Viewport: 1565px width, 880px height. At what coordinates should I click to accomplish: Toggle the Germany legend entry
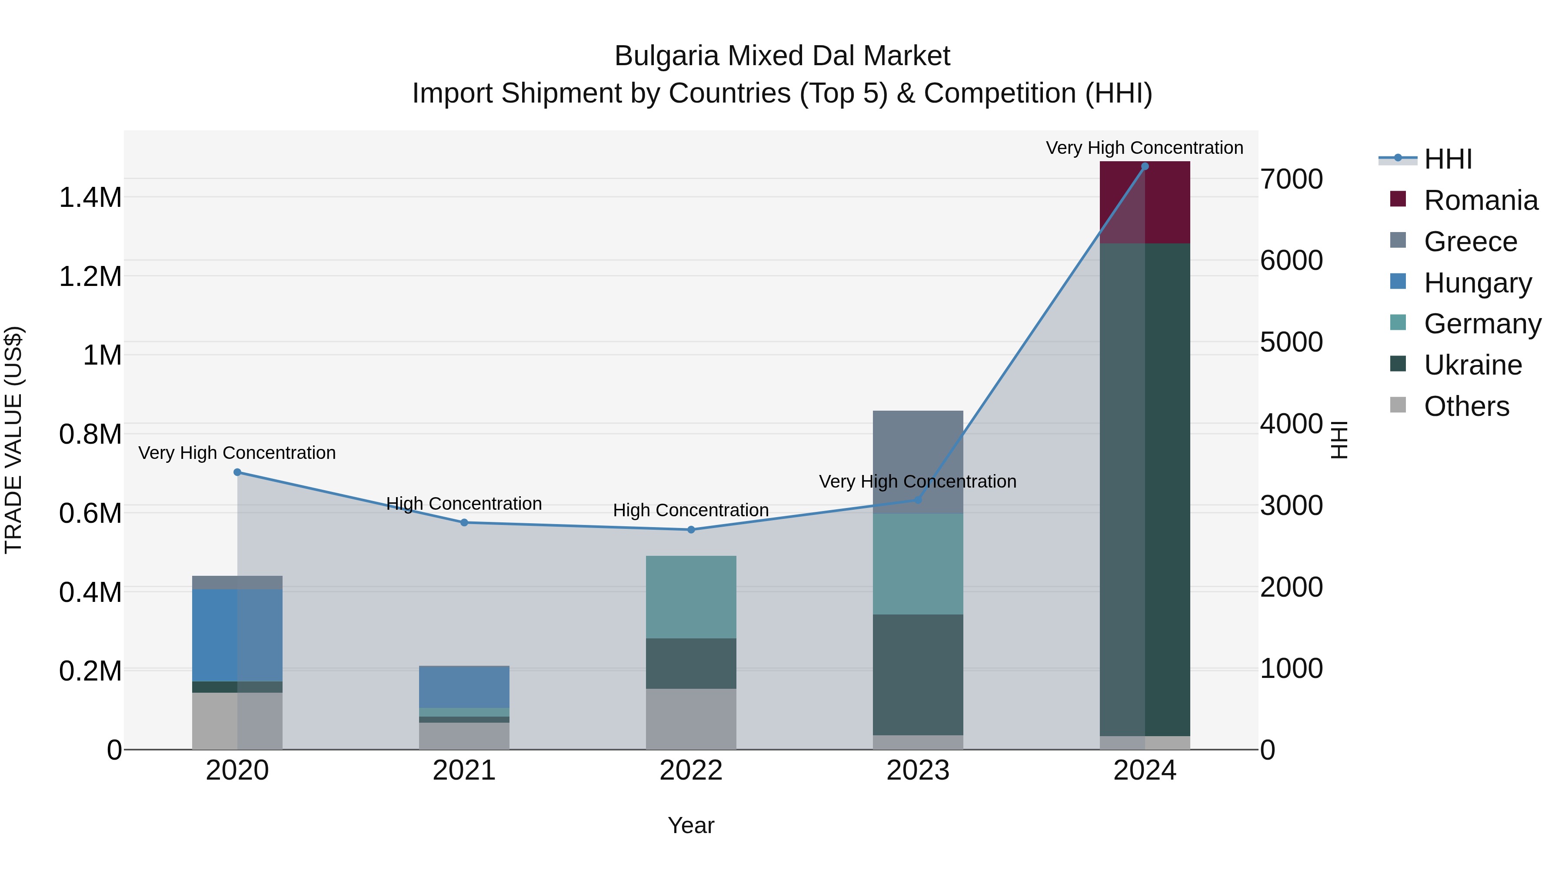pos(1466,323)
